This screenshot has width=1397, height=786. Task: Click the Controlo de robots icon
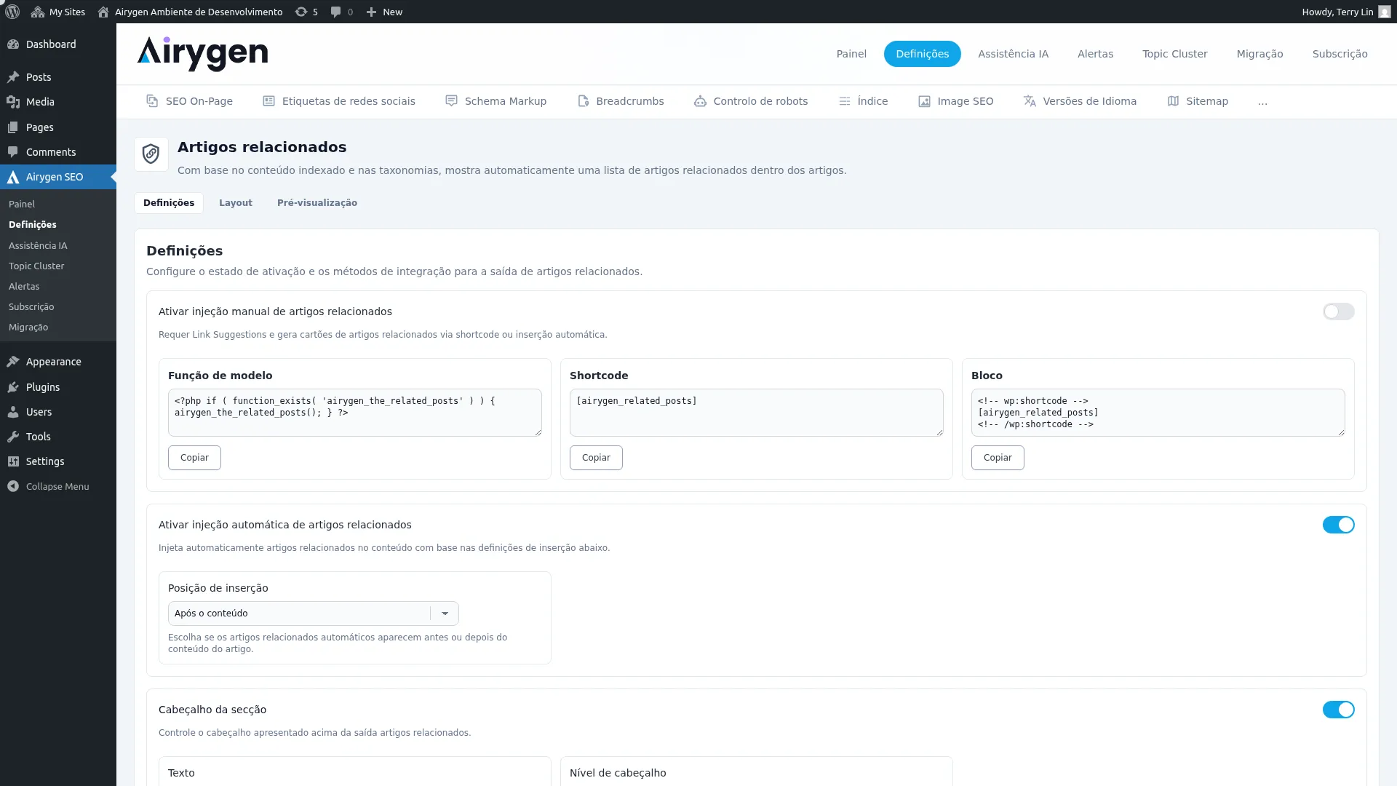click(700, 101)
